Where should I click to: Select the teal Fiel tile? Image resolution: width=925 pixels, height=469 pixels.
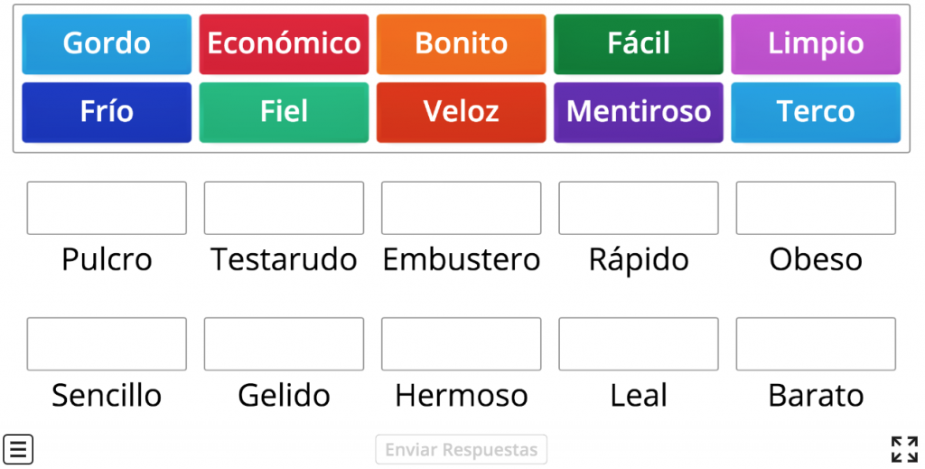[x=284, y=112]
